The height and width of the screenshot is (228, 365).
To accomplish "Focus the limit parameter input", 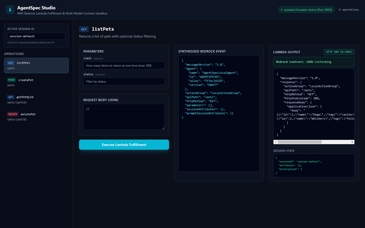I will coord(124,65).
